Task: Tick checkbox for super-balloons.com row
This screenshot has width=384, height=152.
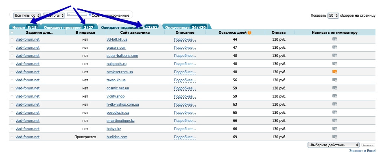Action: 12,56
